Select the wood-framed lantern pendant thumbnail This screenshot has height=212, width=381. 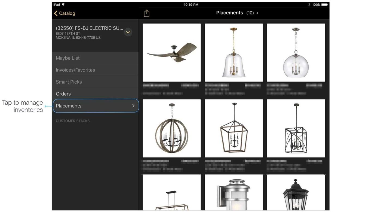[234, 128]
